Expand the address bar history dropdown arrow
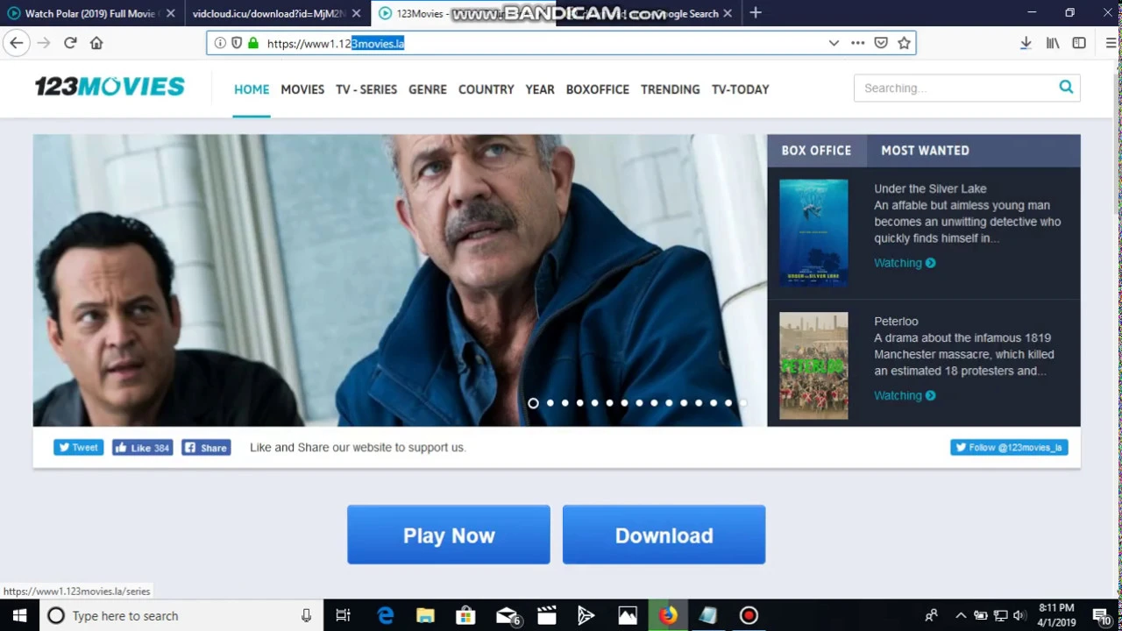The width and height of the screenshot is (1122, 631). click(x=834, y=43)
